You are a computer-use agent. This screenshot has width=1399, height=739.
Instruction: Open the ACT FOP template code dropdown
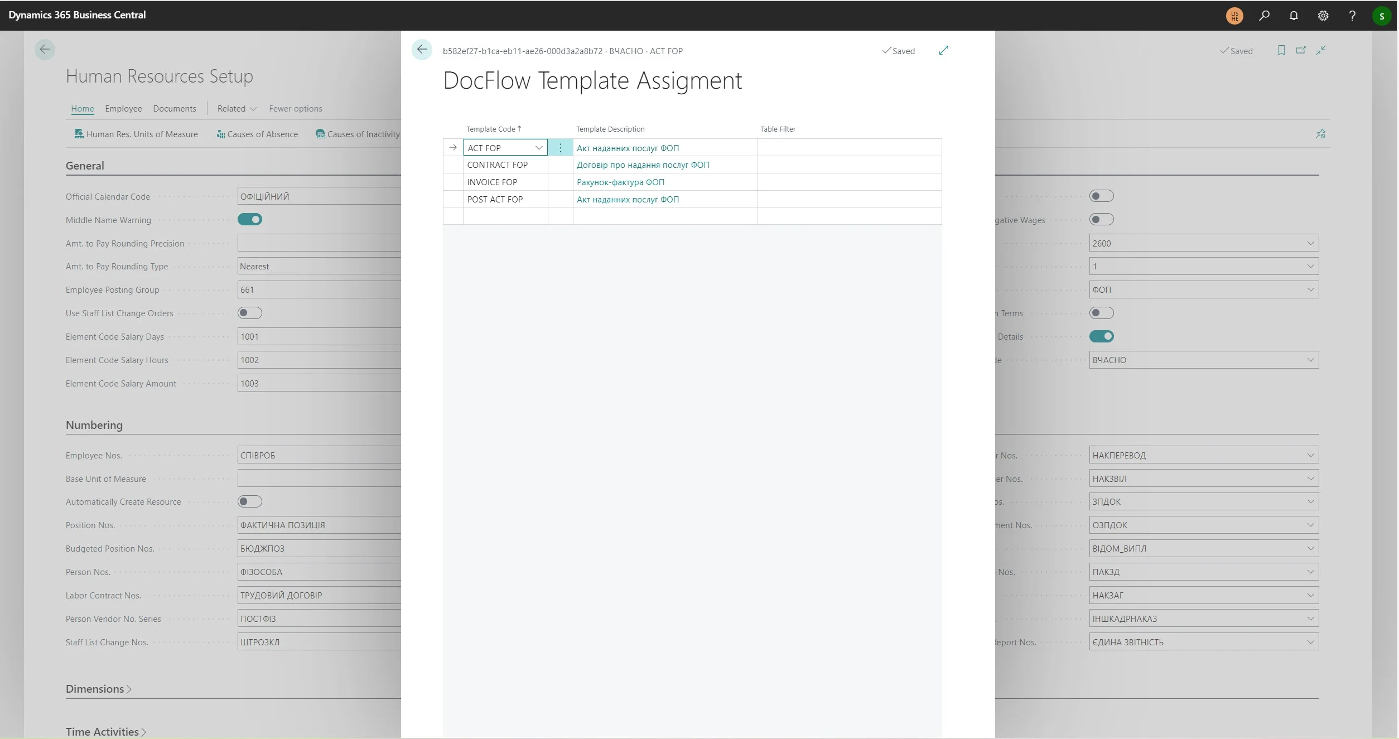tap(539, 148)
